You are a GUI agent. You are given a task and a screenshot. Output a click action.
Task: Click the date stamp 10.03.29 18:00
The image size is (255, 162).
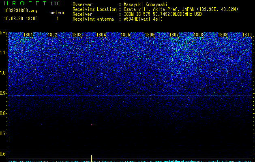click(x=21, y=19)
